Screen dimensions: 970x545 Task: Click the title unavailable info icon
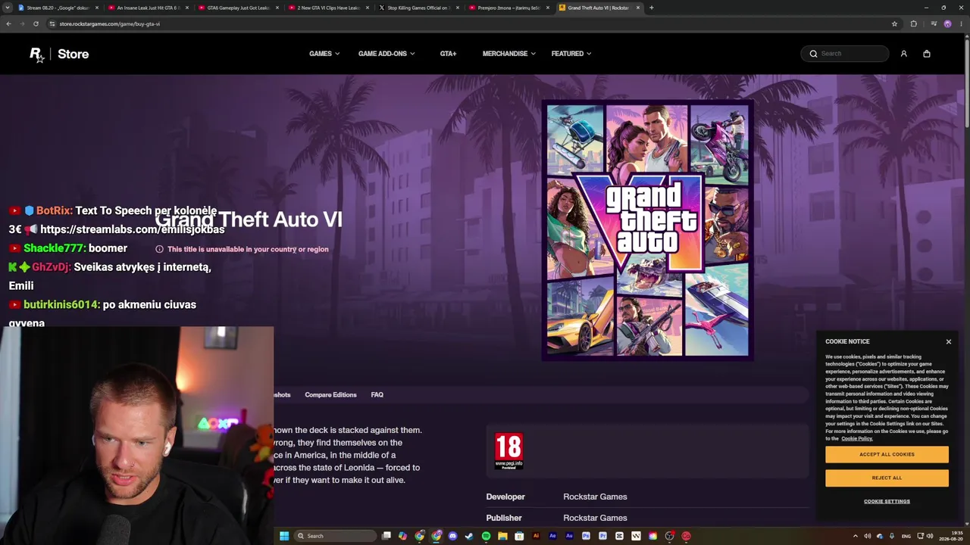click(159, 249)
